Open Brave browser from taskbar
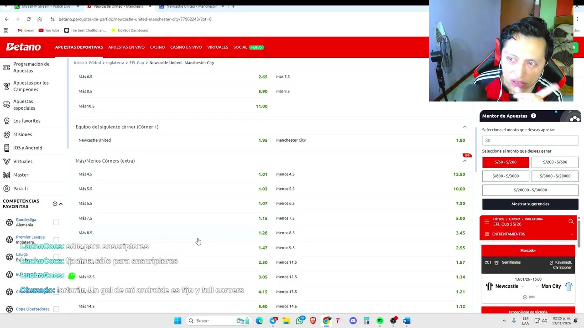 pos(313,321)
